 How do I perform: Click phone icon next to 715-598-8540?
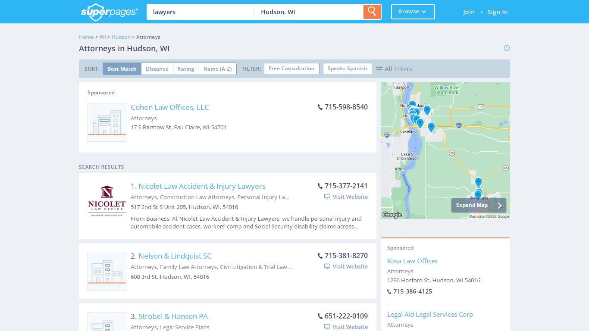coord(320,107)
